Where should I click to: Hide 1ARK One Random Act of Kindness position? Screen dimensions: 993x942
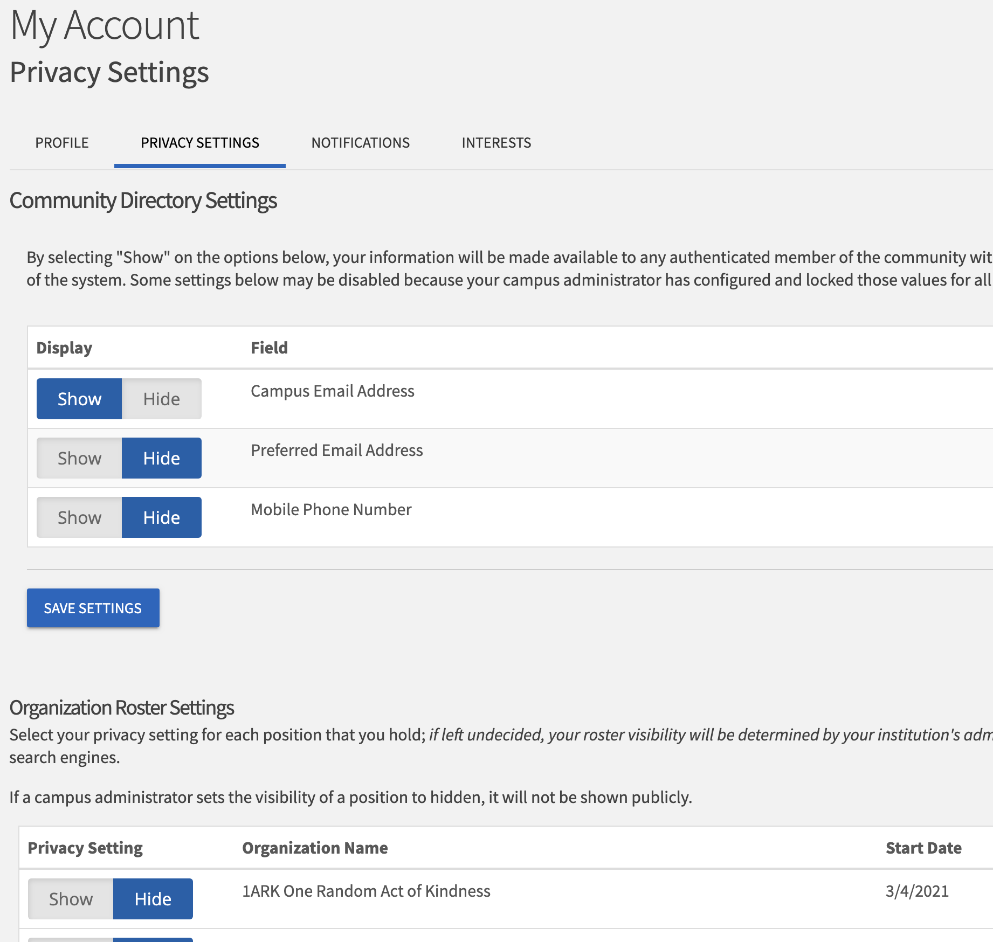click(x=153, y=899)
